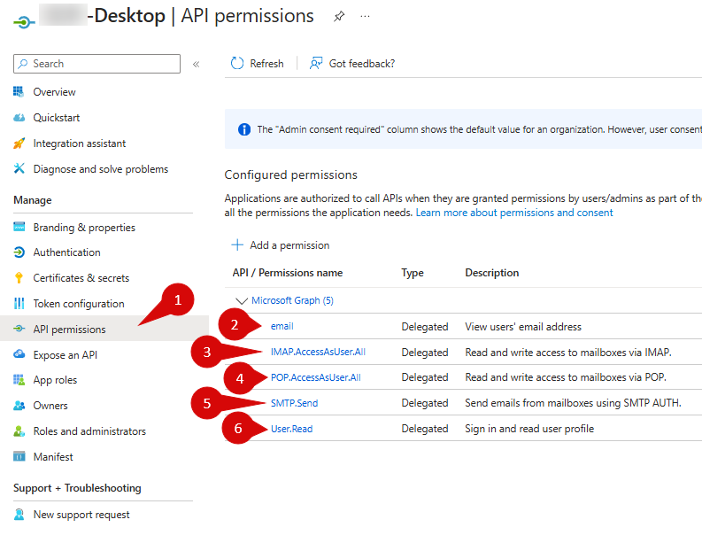Open the ellipsis more-options menu in the header

365,16
